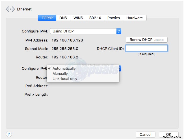Click the Cancel button
The image size is (184, 140).
[146, 134]
